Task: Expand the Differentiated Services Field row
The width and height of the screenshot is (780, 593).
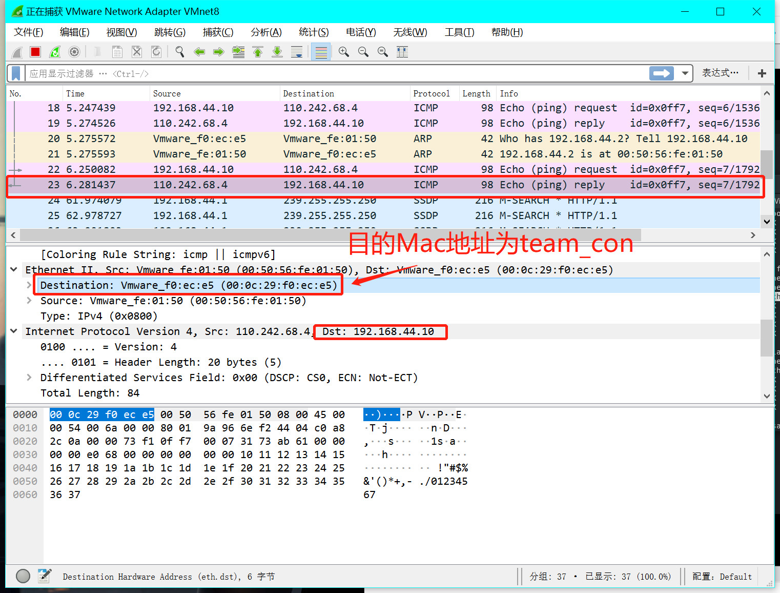Action: [x=29, y=378]
